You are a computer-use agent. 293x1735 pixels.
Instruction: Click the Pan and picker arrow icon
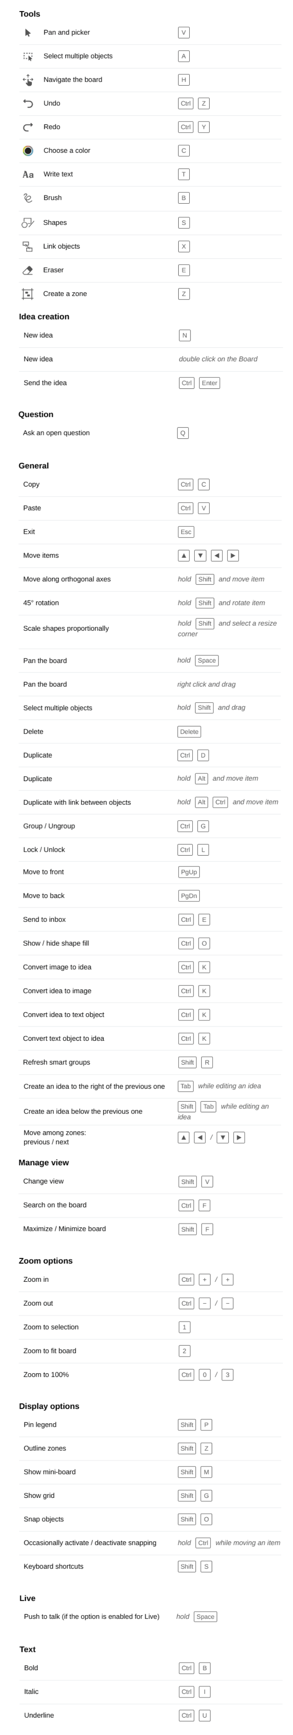(x=28, y=32)
